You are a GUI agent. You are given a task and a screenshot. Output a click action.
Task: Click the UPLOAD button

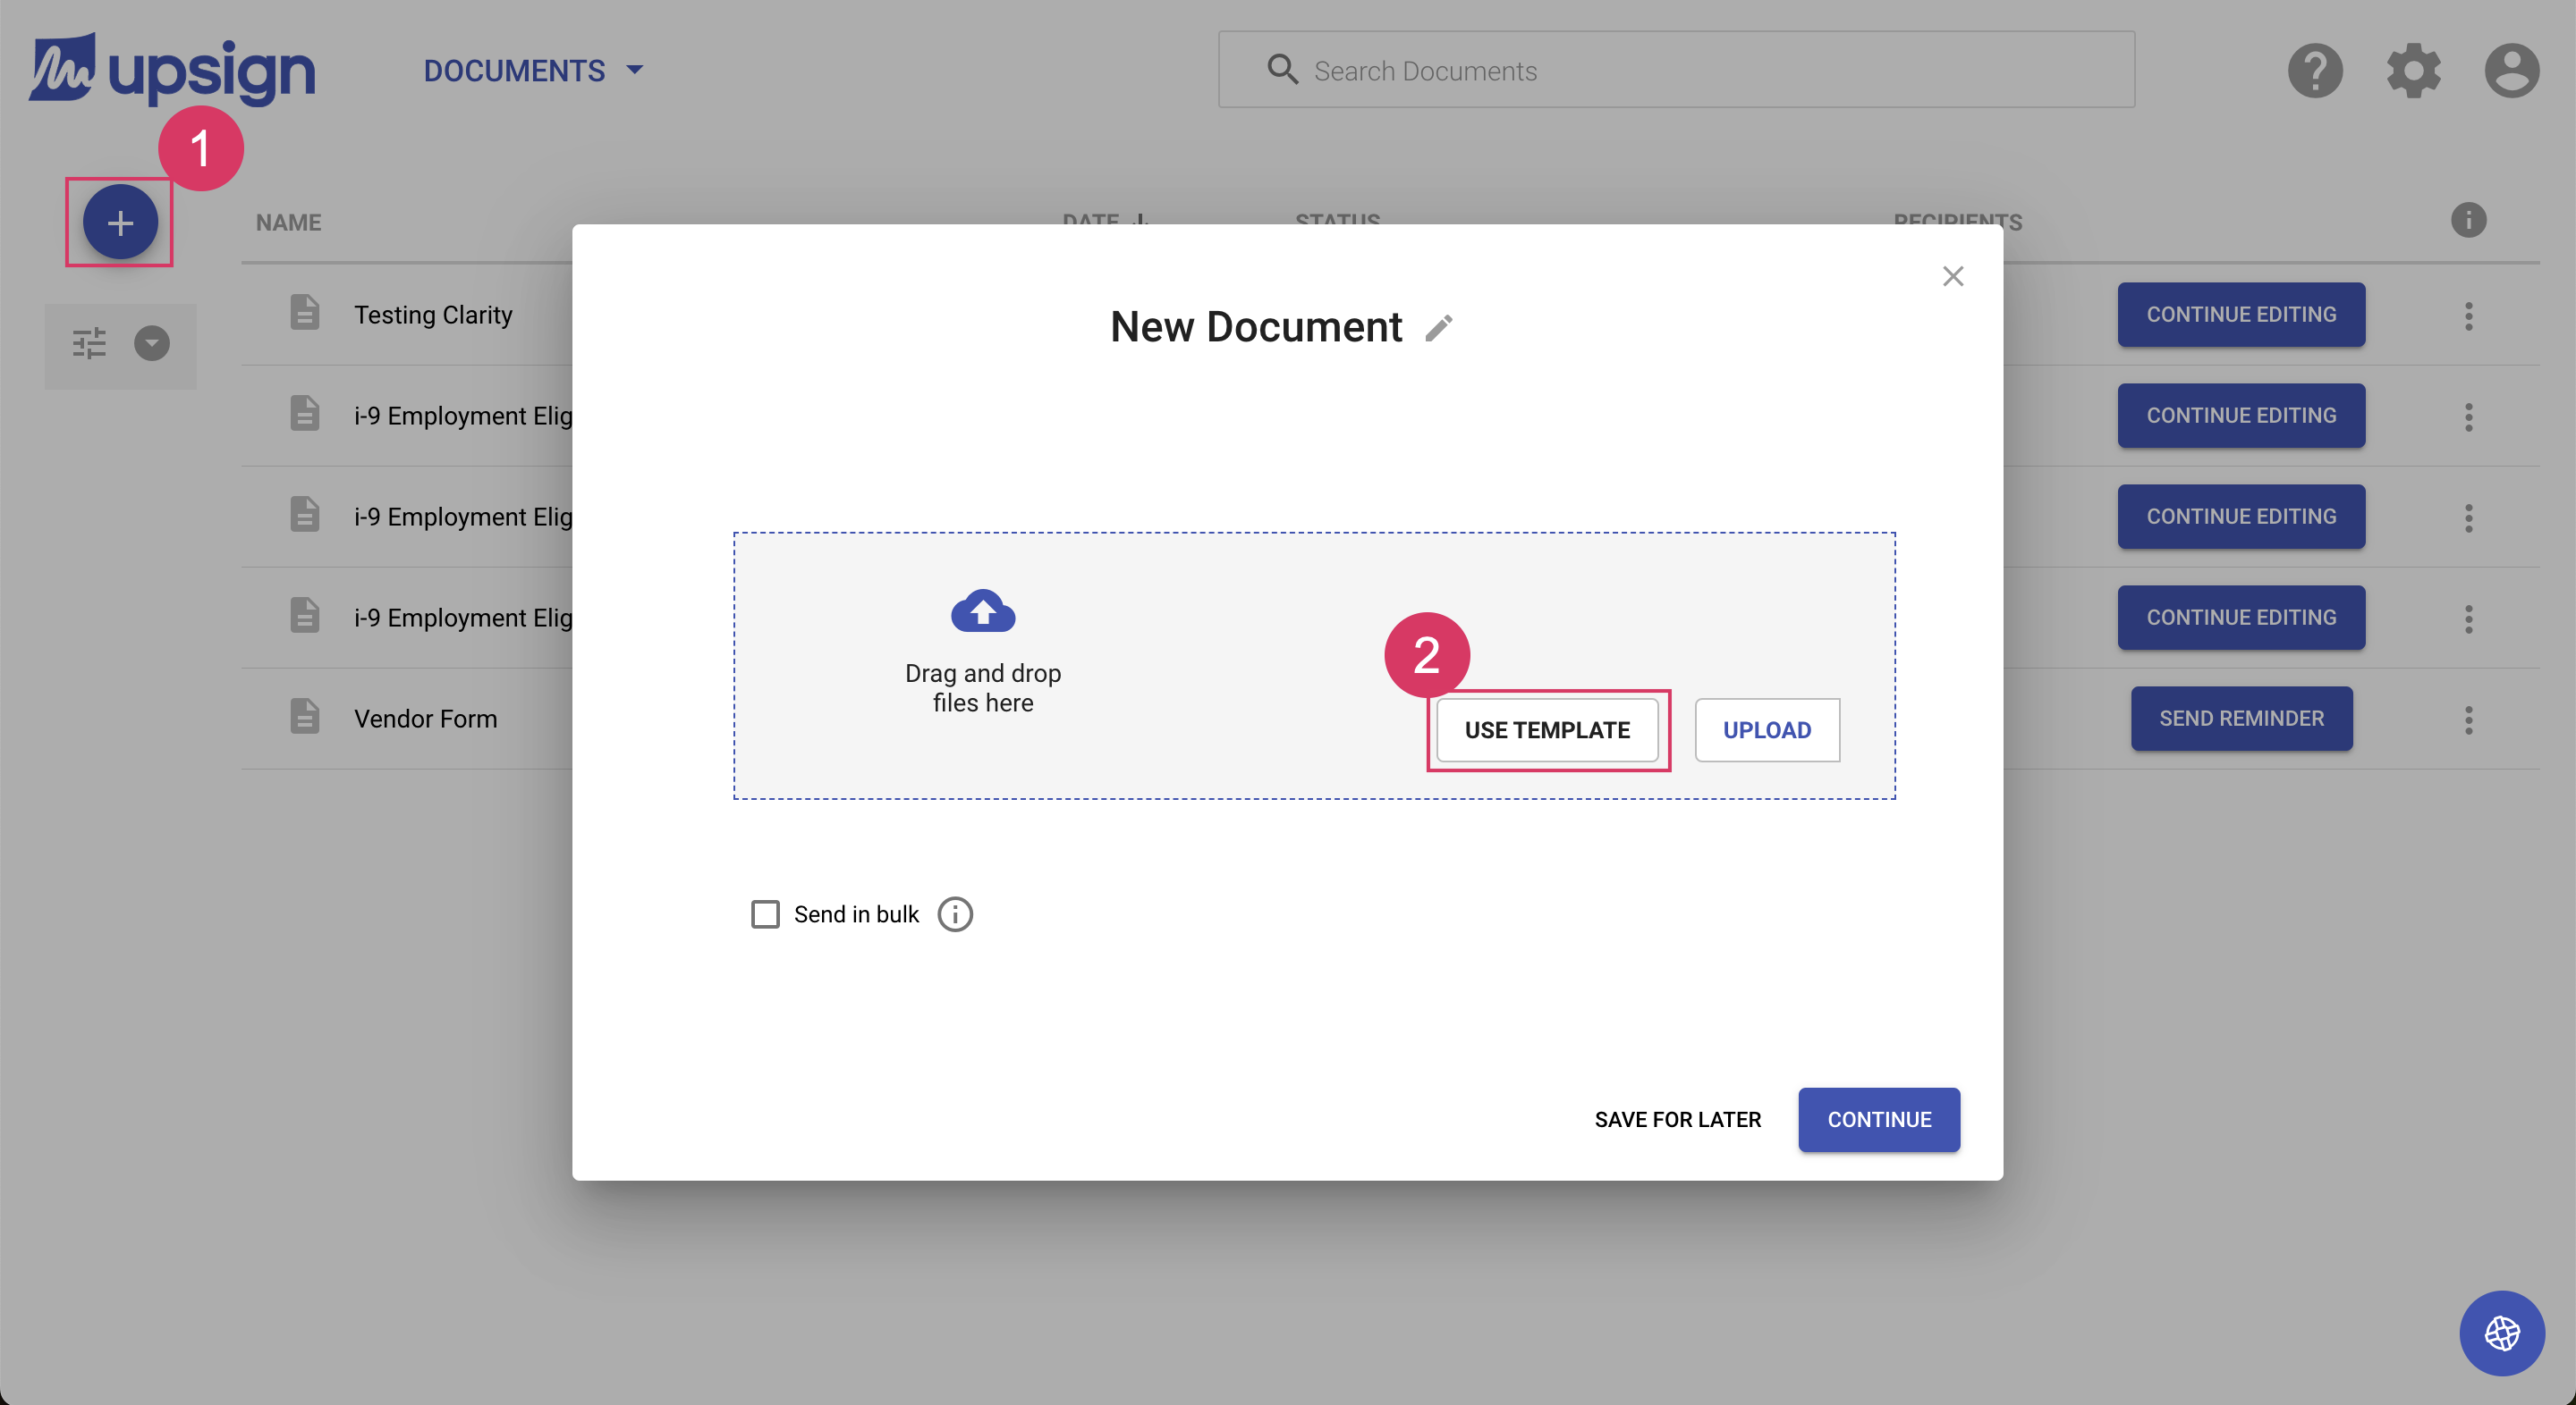click(1766, 730)
